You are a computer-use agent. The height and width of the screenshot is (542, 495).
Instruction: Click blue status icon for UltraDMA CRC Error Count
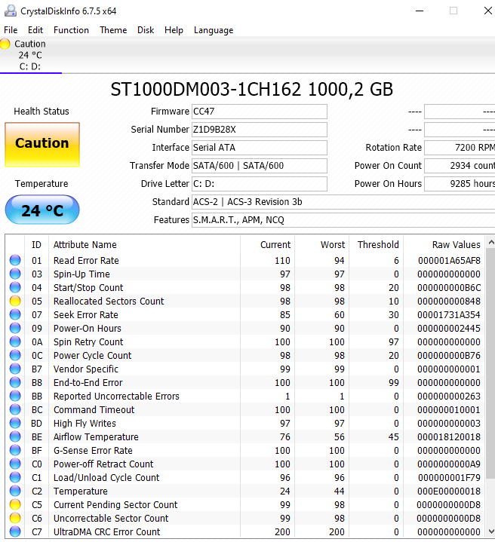(x=15, y=531)
